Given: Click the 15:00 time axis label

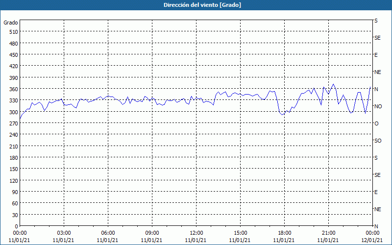Looking at the screenshot, I should tap(240, 233).
